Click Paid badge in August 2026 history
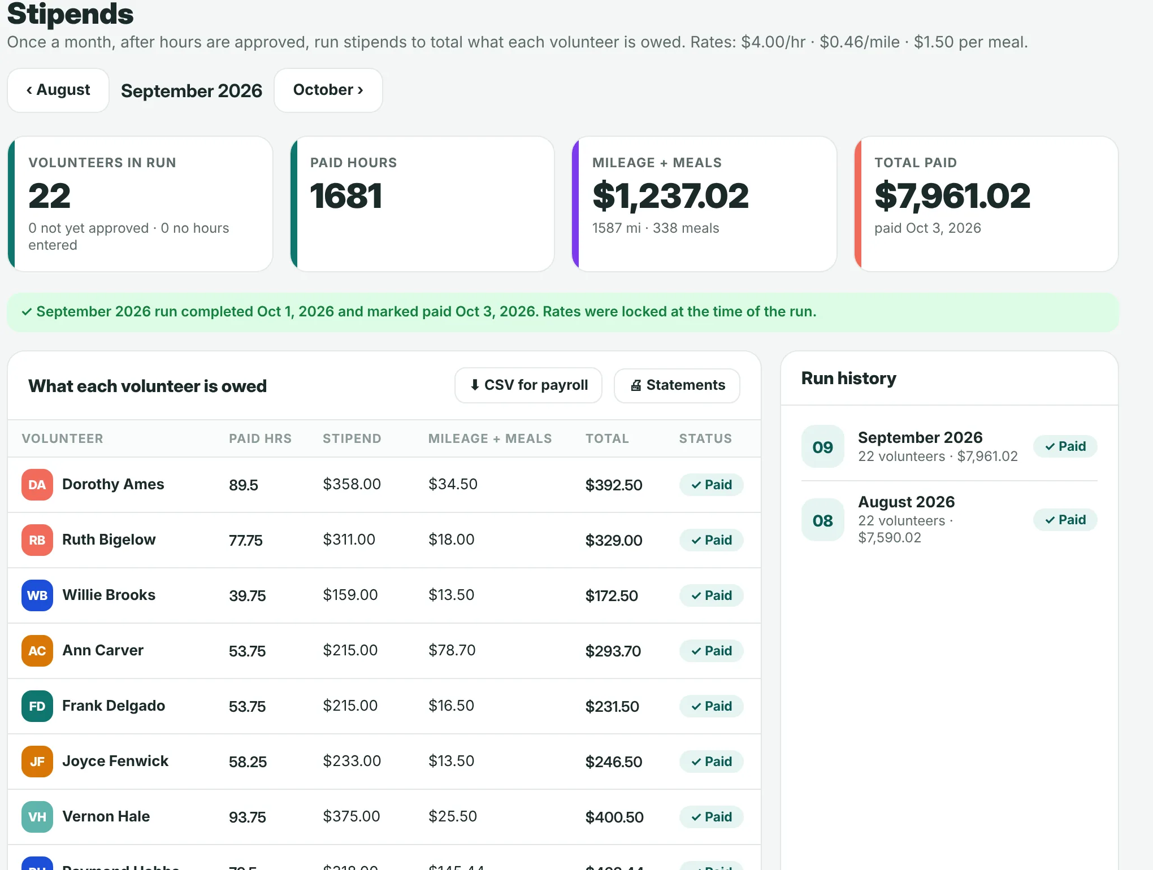 (x=1065, y=520)
